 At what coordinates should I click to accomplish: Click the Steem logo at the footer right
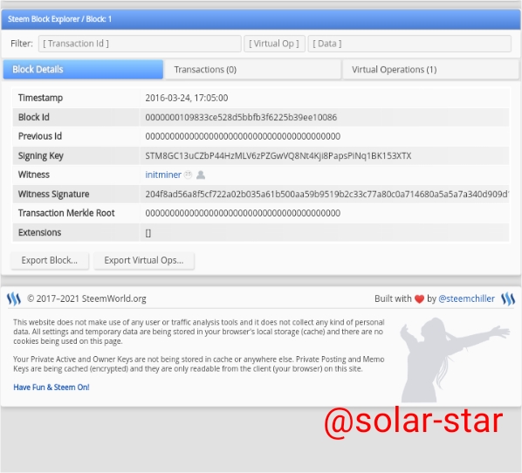pos(508,298)
